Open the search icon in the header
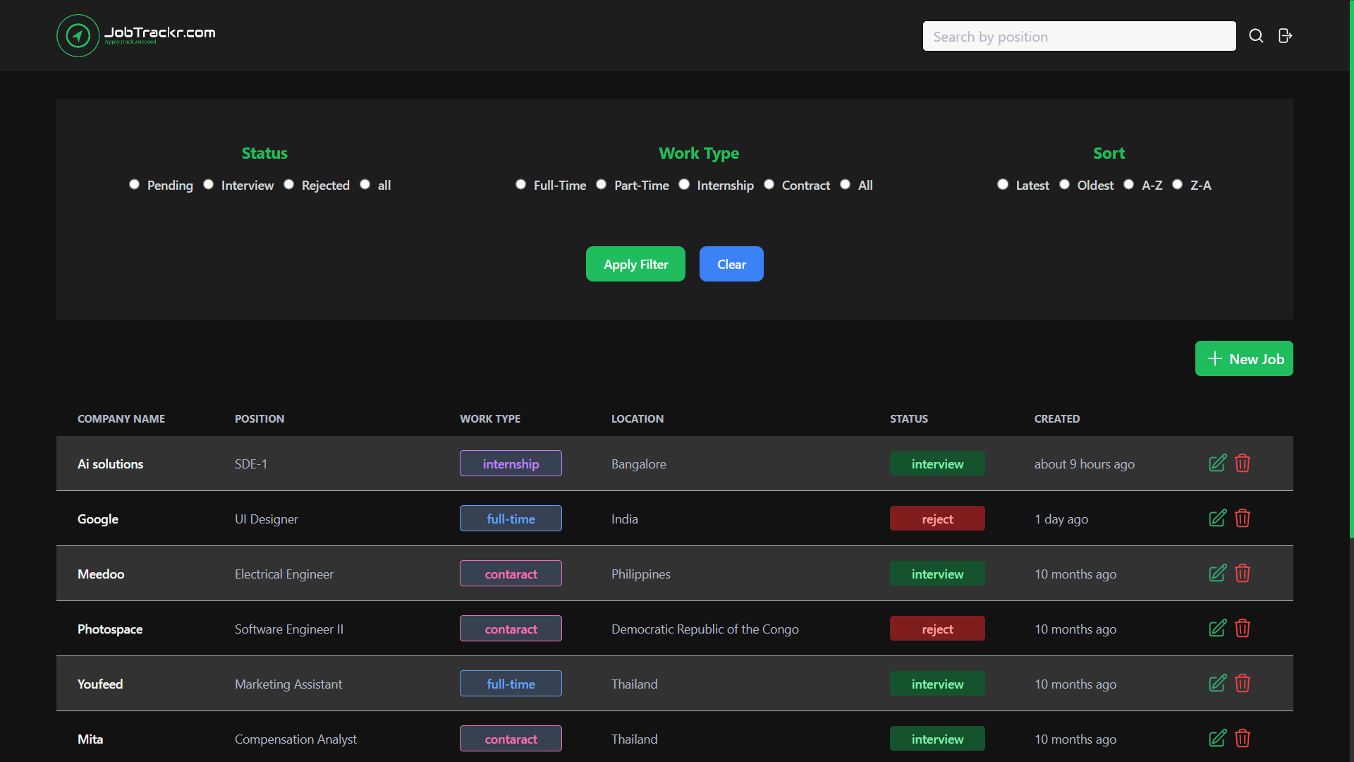1354x762 pixels. (x=1256, y=35)
